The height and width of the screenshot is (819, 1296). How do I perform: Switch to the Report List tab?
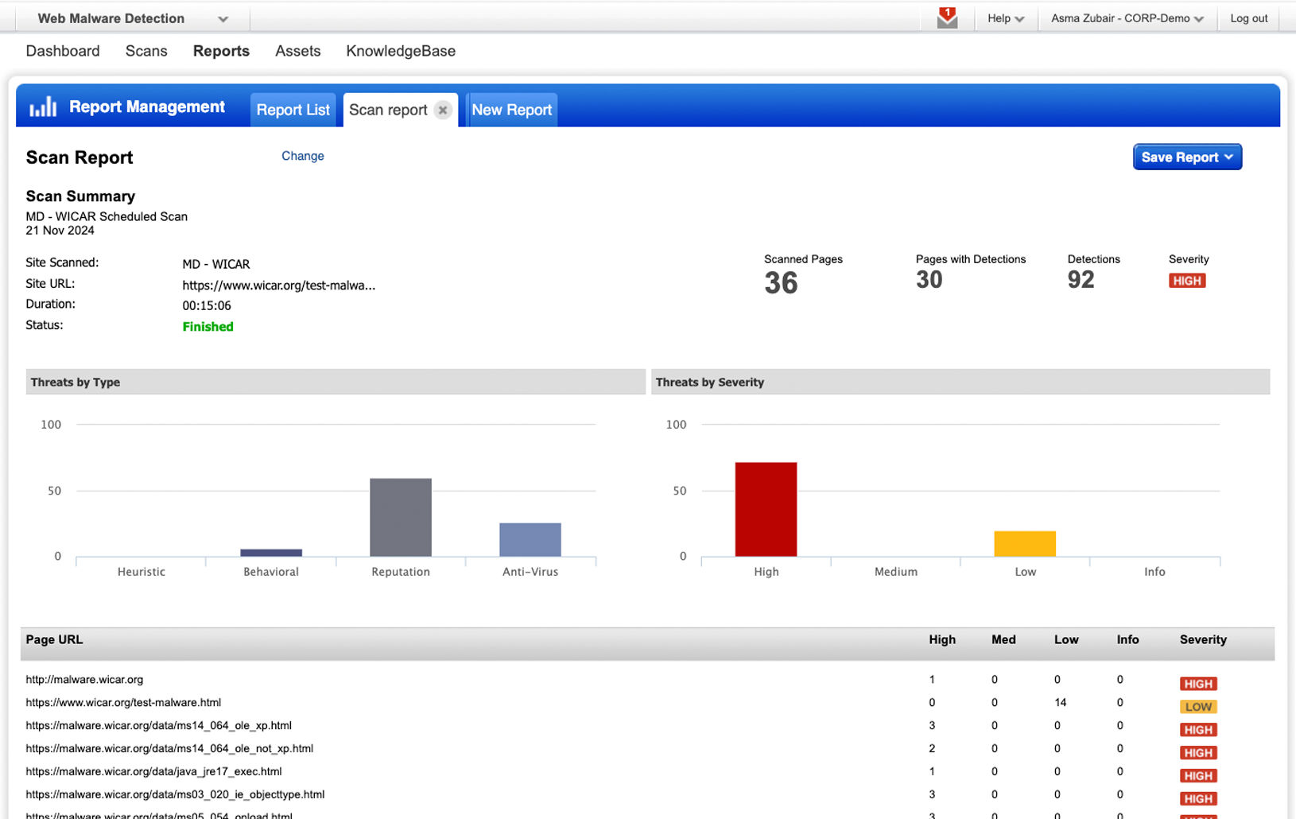[293, 111]
